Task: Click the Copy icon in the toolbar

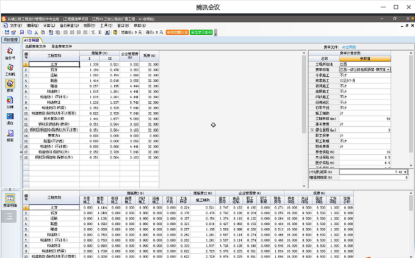Action: (x=30, y=32)
